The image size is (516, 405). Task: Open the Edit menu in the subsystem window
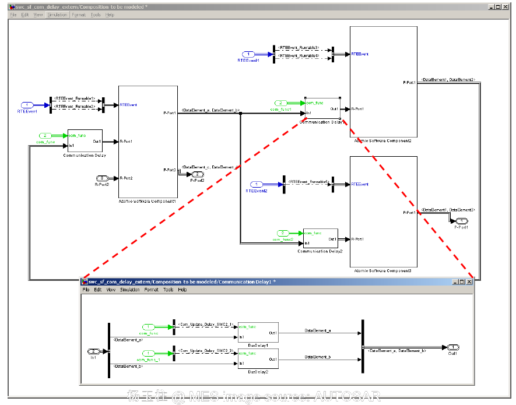tap(98, 290)
